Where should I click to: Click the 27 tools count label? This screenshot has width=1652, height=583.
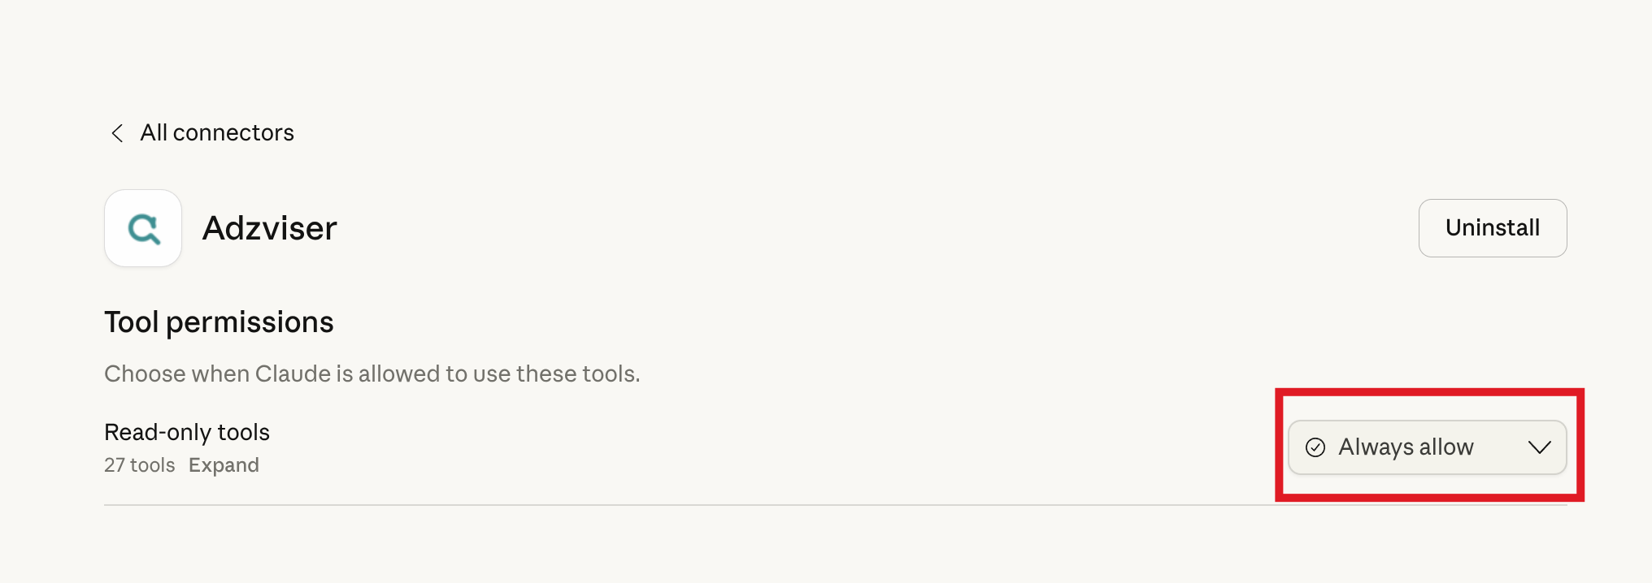(x=138, y=464)
